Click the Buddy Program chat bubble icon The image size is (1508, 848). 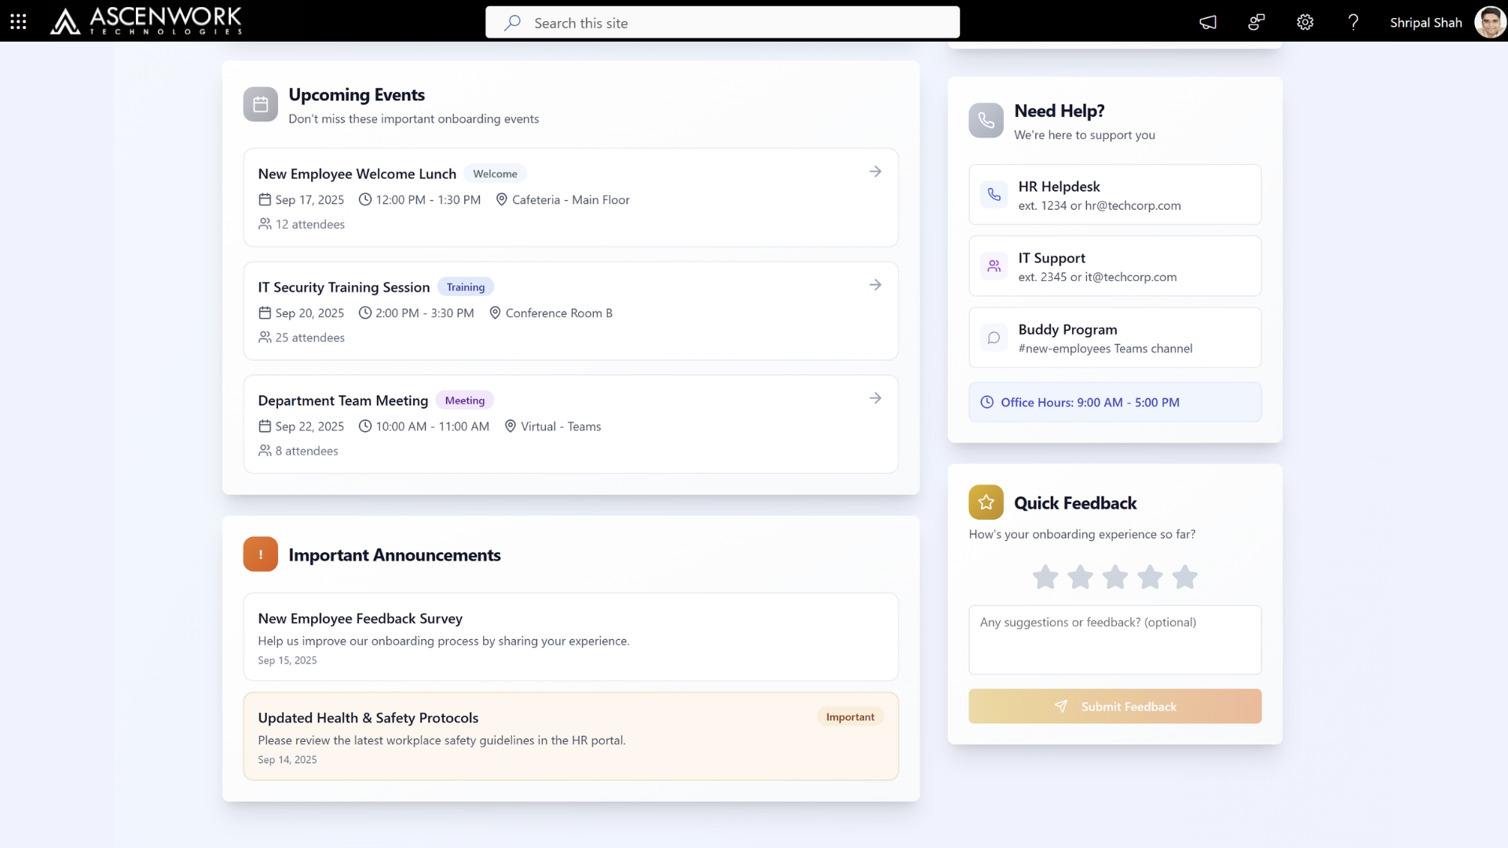(x=994, y=338)
